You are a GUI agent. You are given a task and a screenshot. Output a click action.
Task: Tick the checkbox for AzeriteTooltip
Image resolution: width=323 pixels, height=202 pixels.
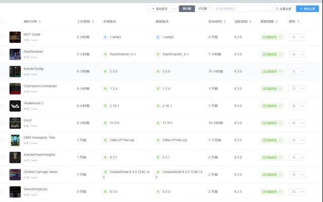click(x=3, y=71)
